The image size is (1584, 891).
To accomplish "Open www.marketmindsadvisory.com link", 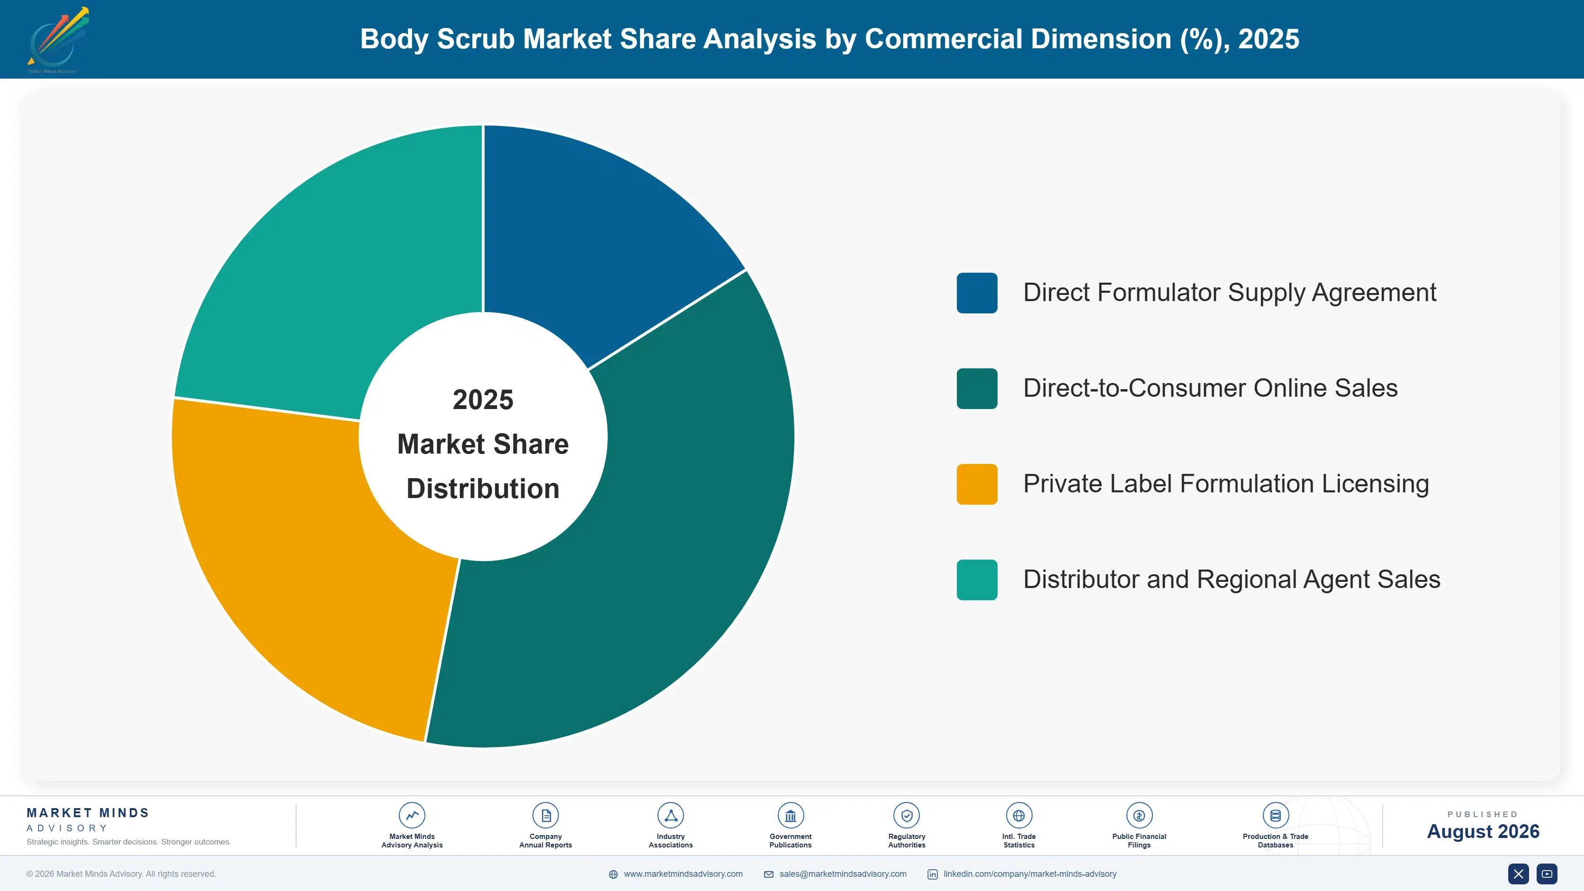I will pos(683,874).
